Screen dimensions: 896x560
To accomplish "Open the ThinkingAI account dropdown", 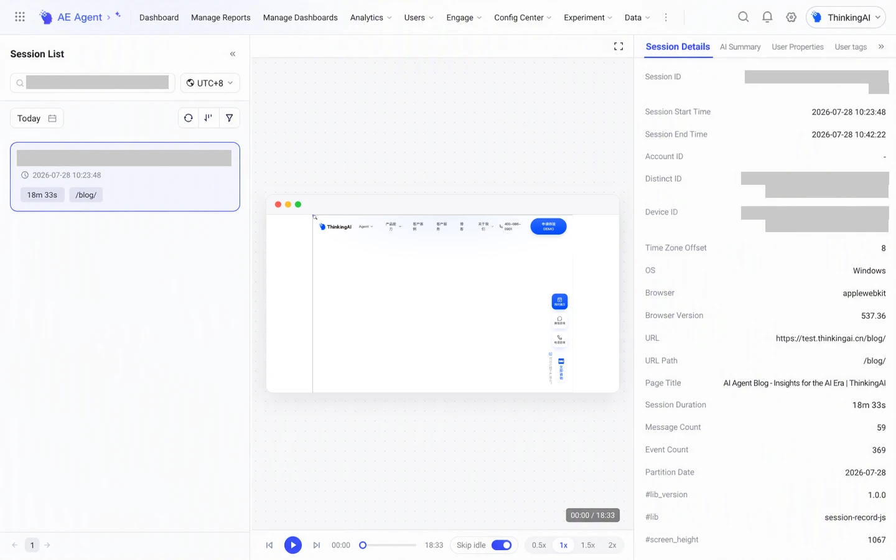I will pyautogui.click(x=846, y=17).
